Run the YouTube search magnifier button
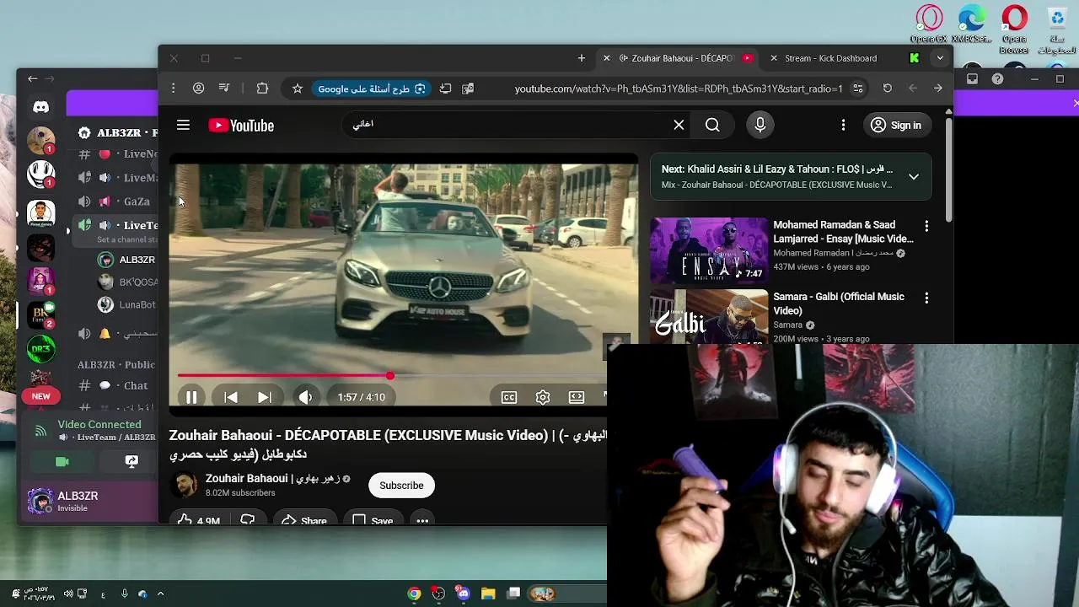 [x=712, y=125]
